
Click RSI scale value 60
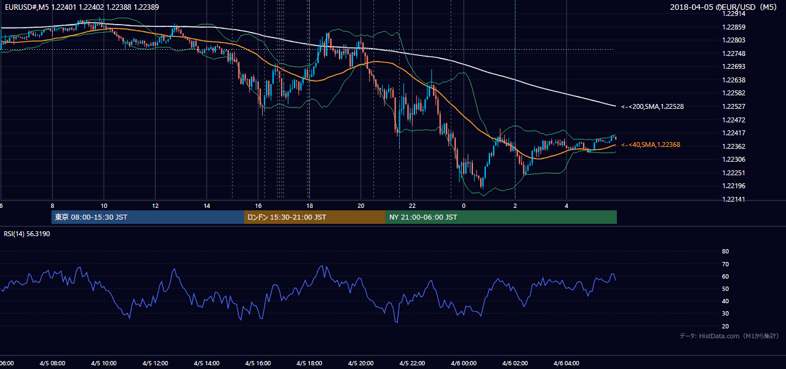[x=725, y=276]
